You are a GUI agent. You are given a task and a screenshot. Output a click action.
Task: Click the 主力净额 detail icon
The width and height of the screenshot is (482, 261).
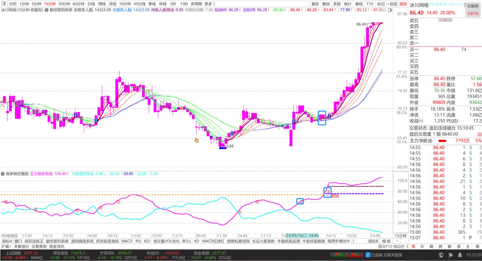click(430, 141)
